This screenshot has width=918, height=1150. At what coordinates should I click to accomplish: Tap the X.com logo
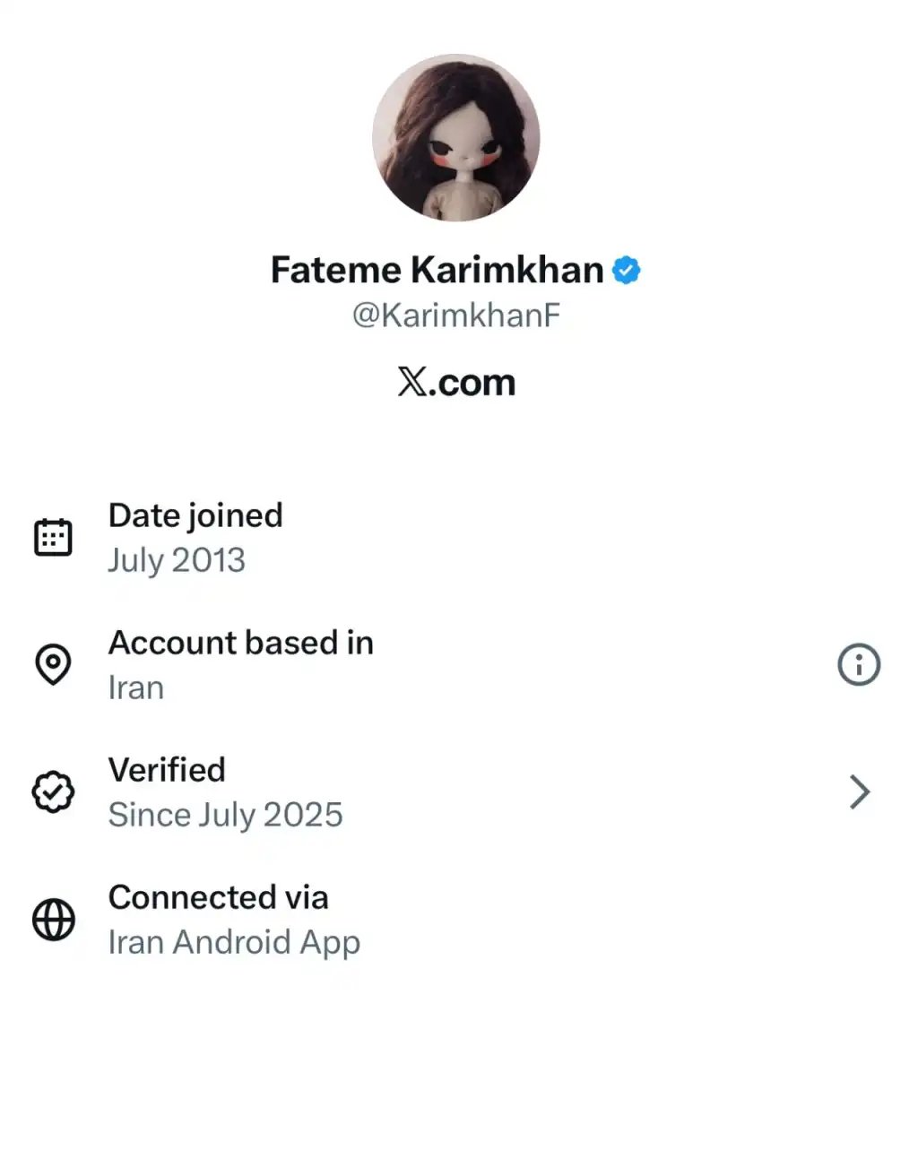tap(456, 383)
